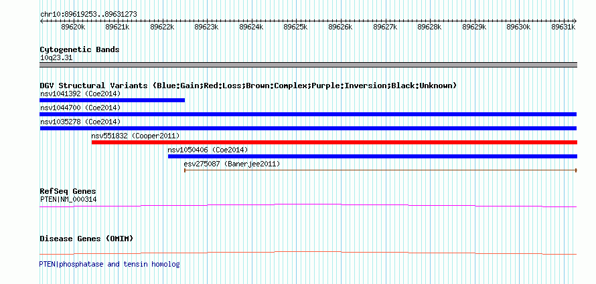Click the blue nsv1041392 gain variant bar

(112, 100)
